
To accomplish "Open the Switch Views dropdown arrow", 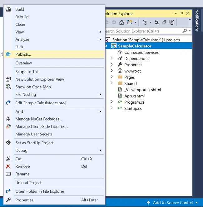I will tap(136, 22).
